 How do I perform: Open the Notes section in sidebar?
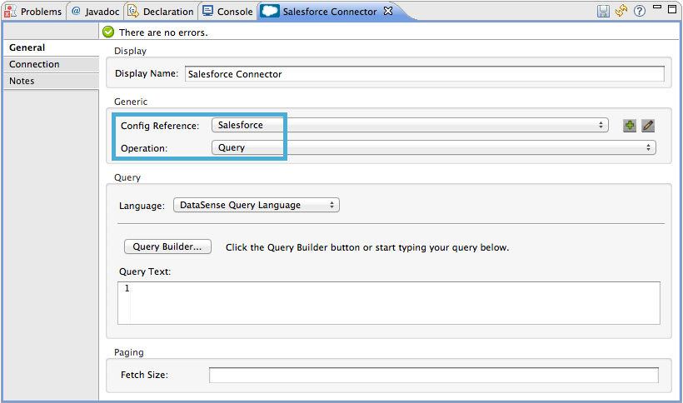coord(51,81)
